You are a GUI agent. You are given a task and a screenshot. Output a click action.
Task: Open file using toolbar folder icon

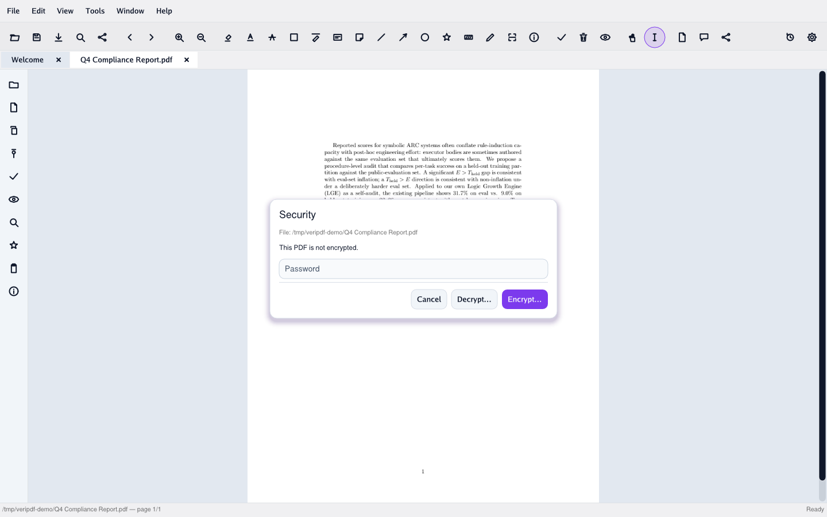15,37
